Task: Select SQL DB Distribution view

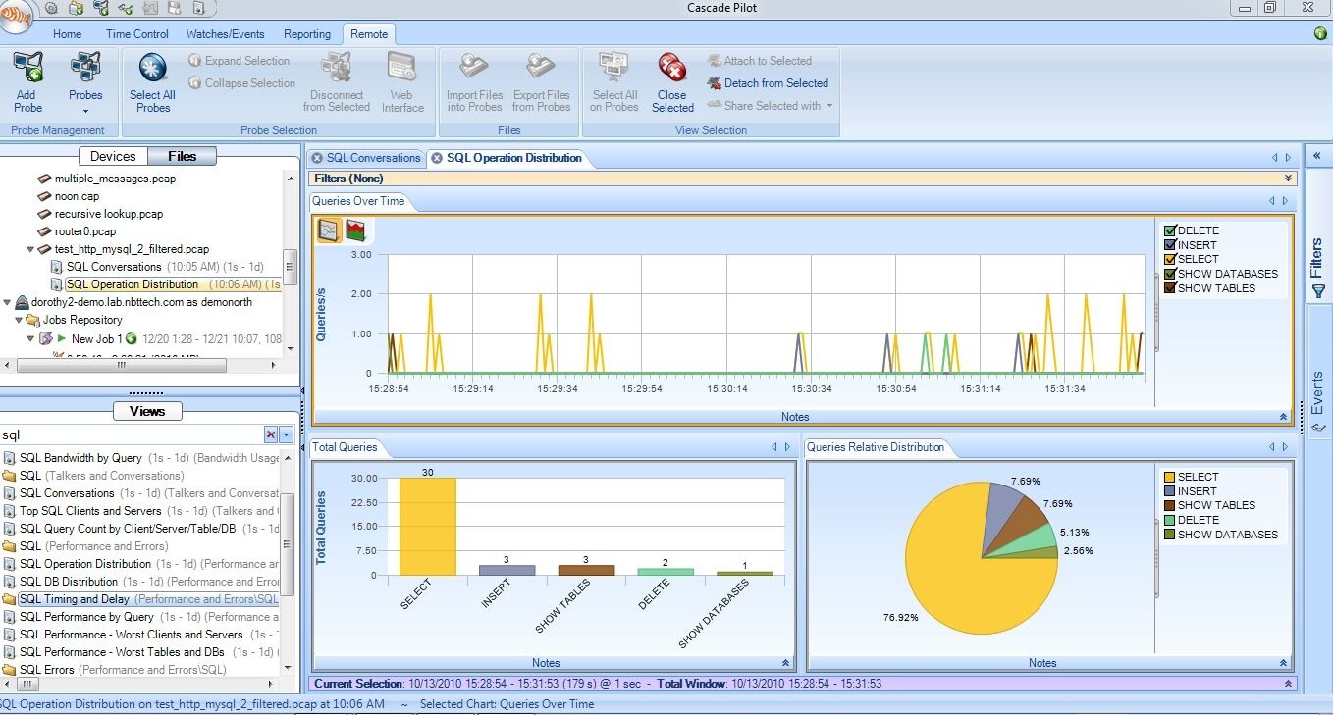Action: [69, 582]
